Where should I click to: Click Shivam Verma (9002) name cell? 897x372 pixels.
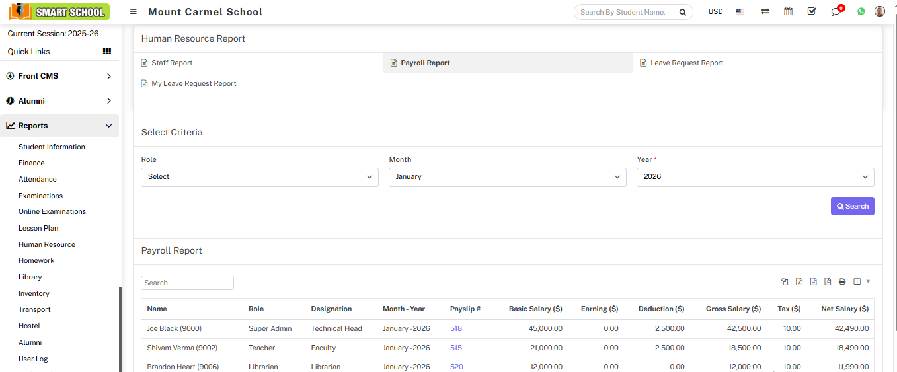pos(182,348)
